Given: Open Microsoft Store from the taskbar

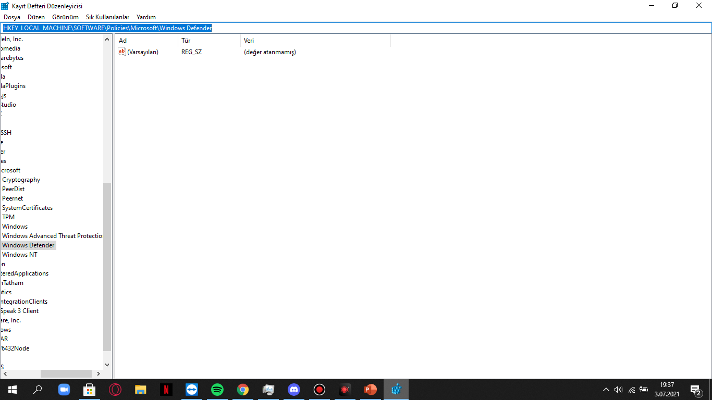Looking at the screenshot, I should [x=90, y=390].
